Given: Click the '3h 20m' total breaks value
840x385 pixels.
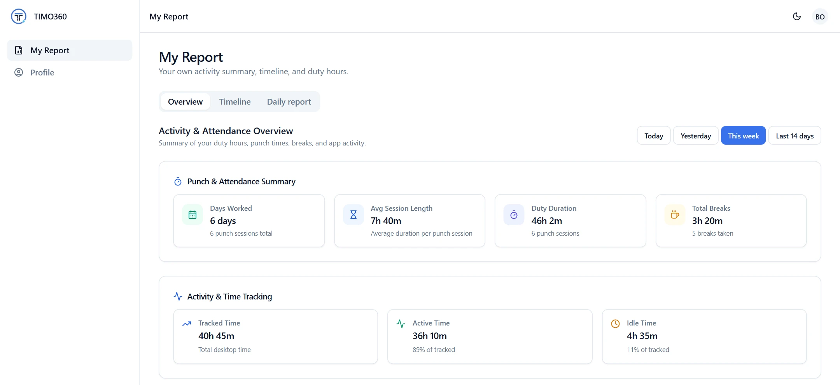Looking at the screenshot, I should coord(707,221).
